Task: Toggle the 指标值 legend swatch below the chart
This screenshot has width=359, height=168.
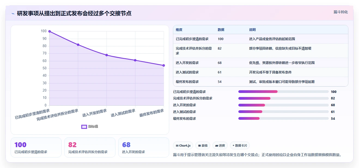Action: tap(84, 127)
